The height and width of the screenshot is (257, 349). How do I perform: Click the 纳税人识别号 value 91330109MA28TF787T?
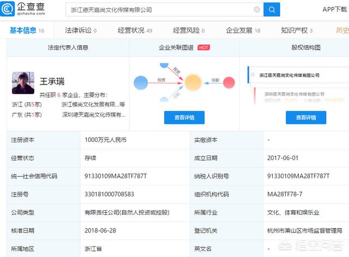point(298,176)
